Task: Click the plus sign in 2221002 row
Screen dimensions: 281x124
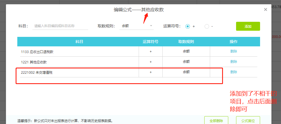Action: [x=151, y=72]
